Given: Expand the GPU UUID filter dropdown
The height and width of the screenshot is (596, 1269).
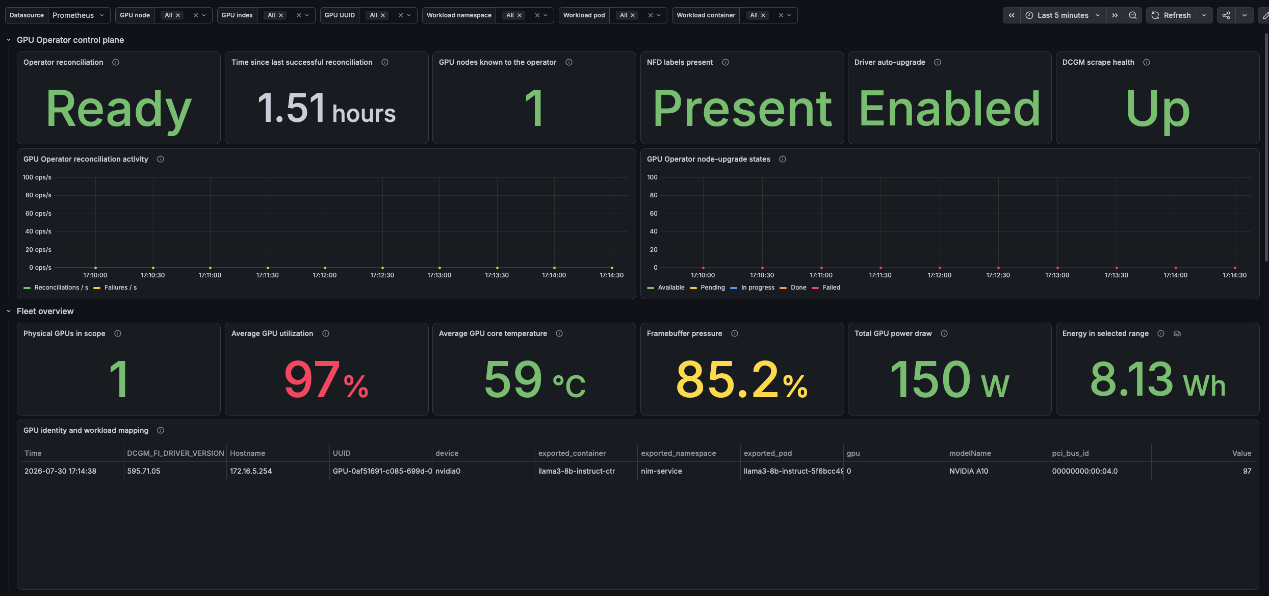Looking at the screenshot, I should coord(409,15).
